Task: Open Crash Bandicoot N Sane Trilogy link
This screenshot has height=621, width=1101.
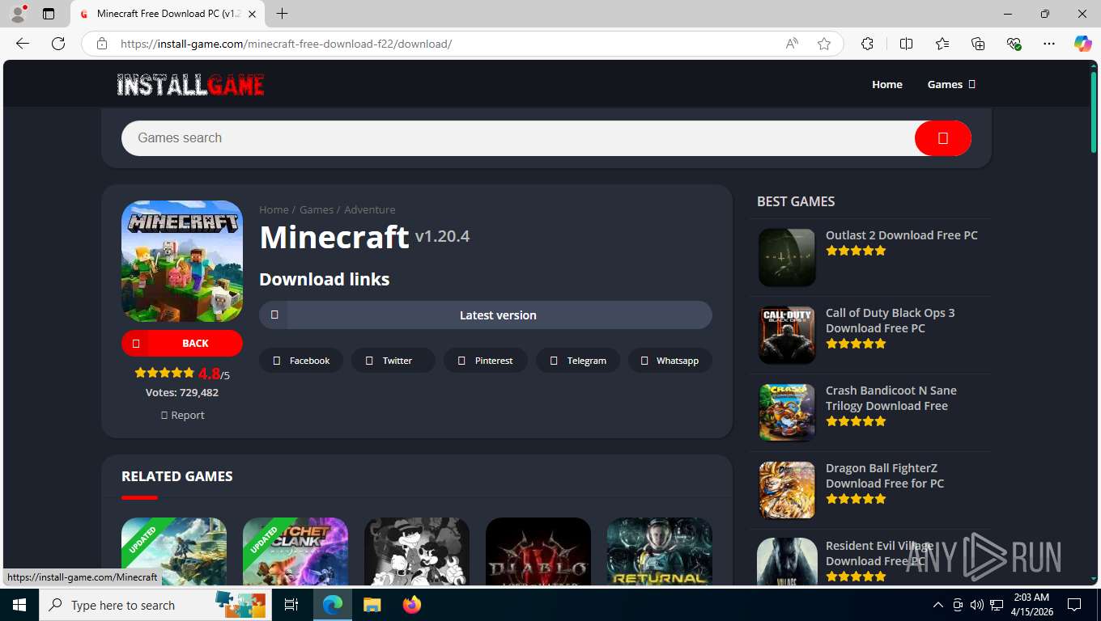Action: tap(891, 398)
